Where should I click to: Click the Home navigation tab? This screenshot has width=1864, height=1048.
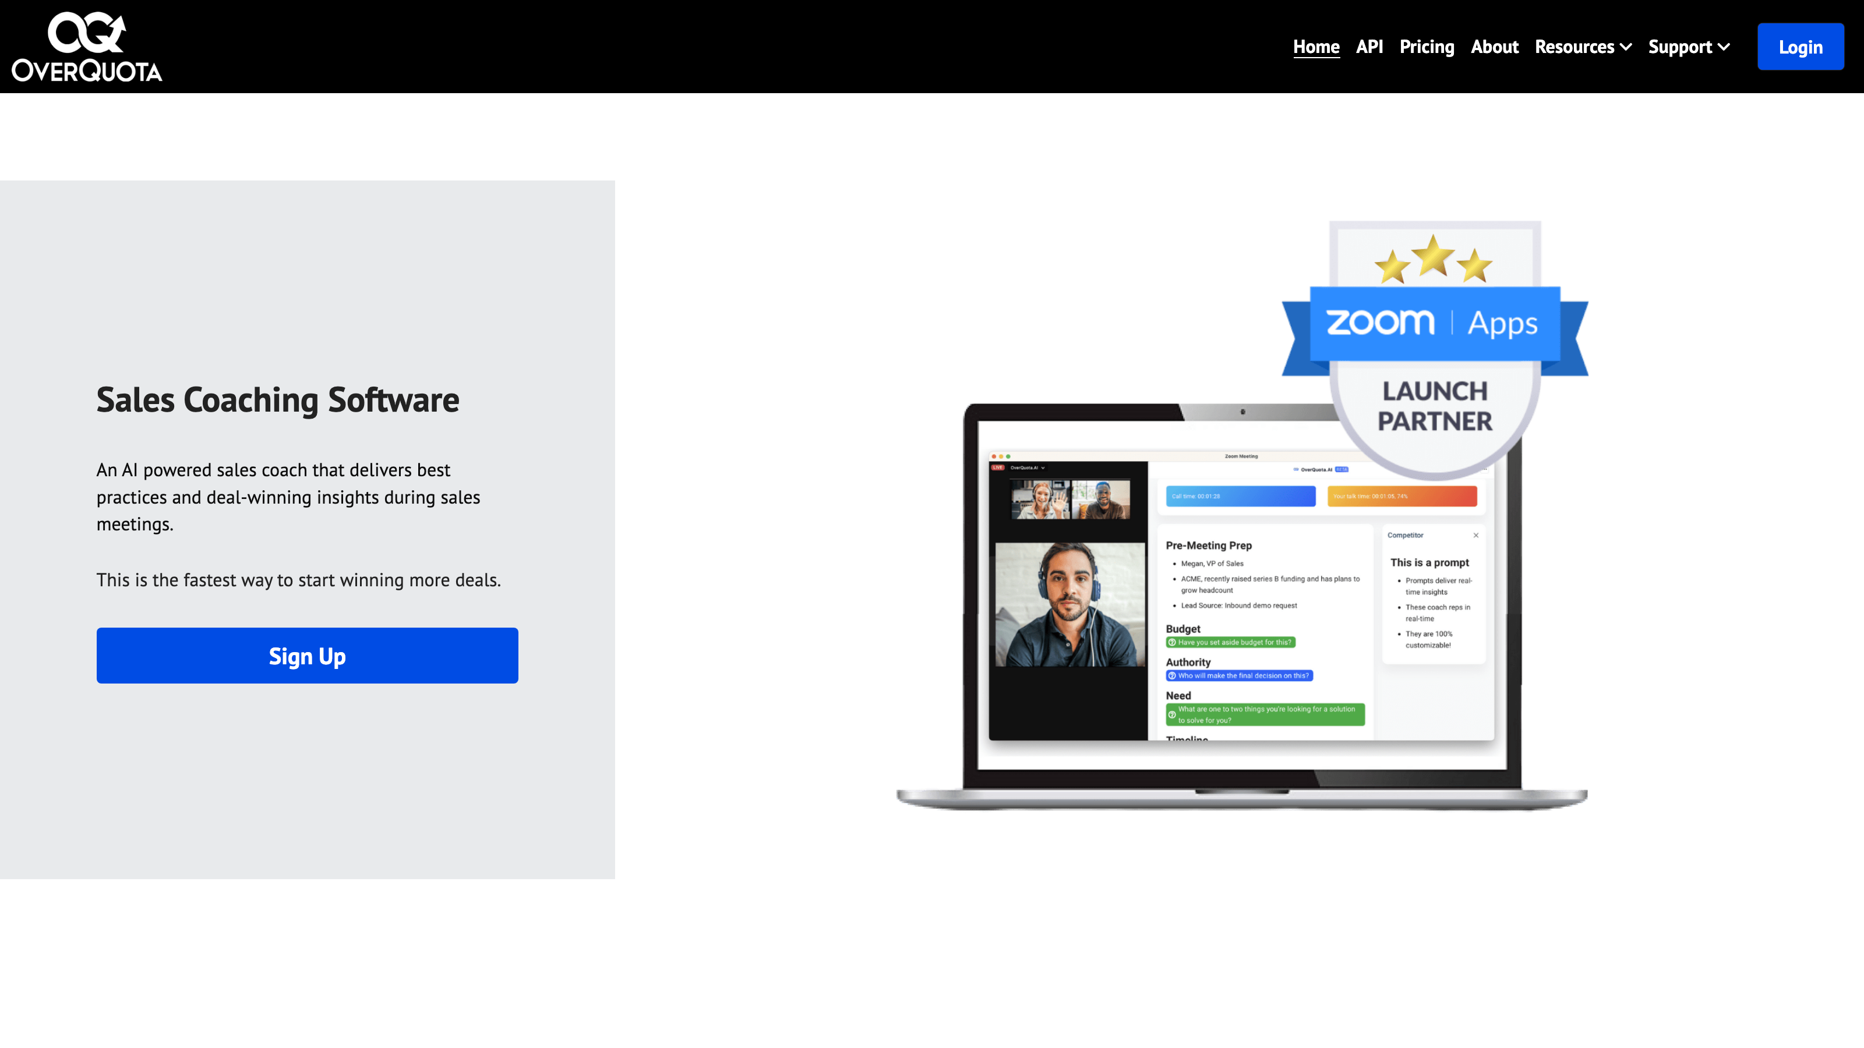(x=1316, y=46)
